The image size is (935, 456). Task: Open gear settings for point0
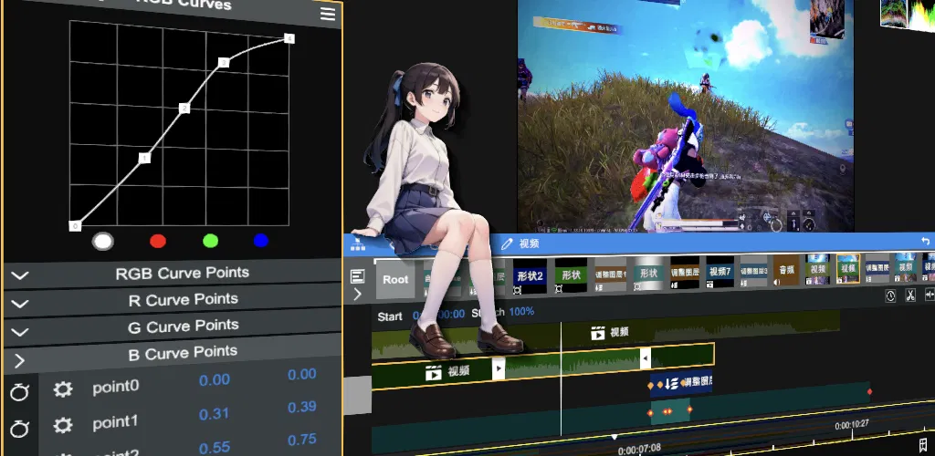tap(63, 390)
